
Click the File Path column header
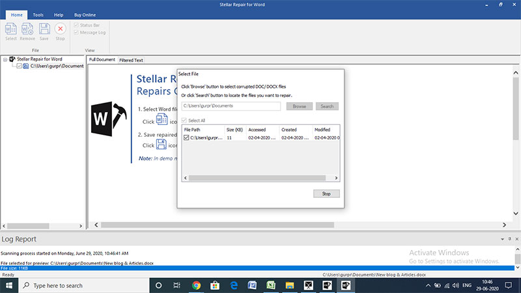pyautogui.click(x=203, y=130)
